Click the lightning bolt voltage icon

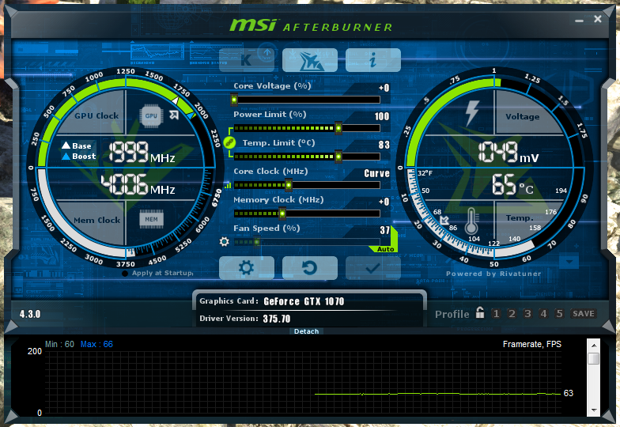(x=472, y=113)
